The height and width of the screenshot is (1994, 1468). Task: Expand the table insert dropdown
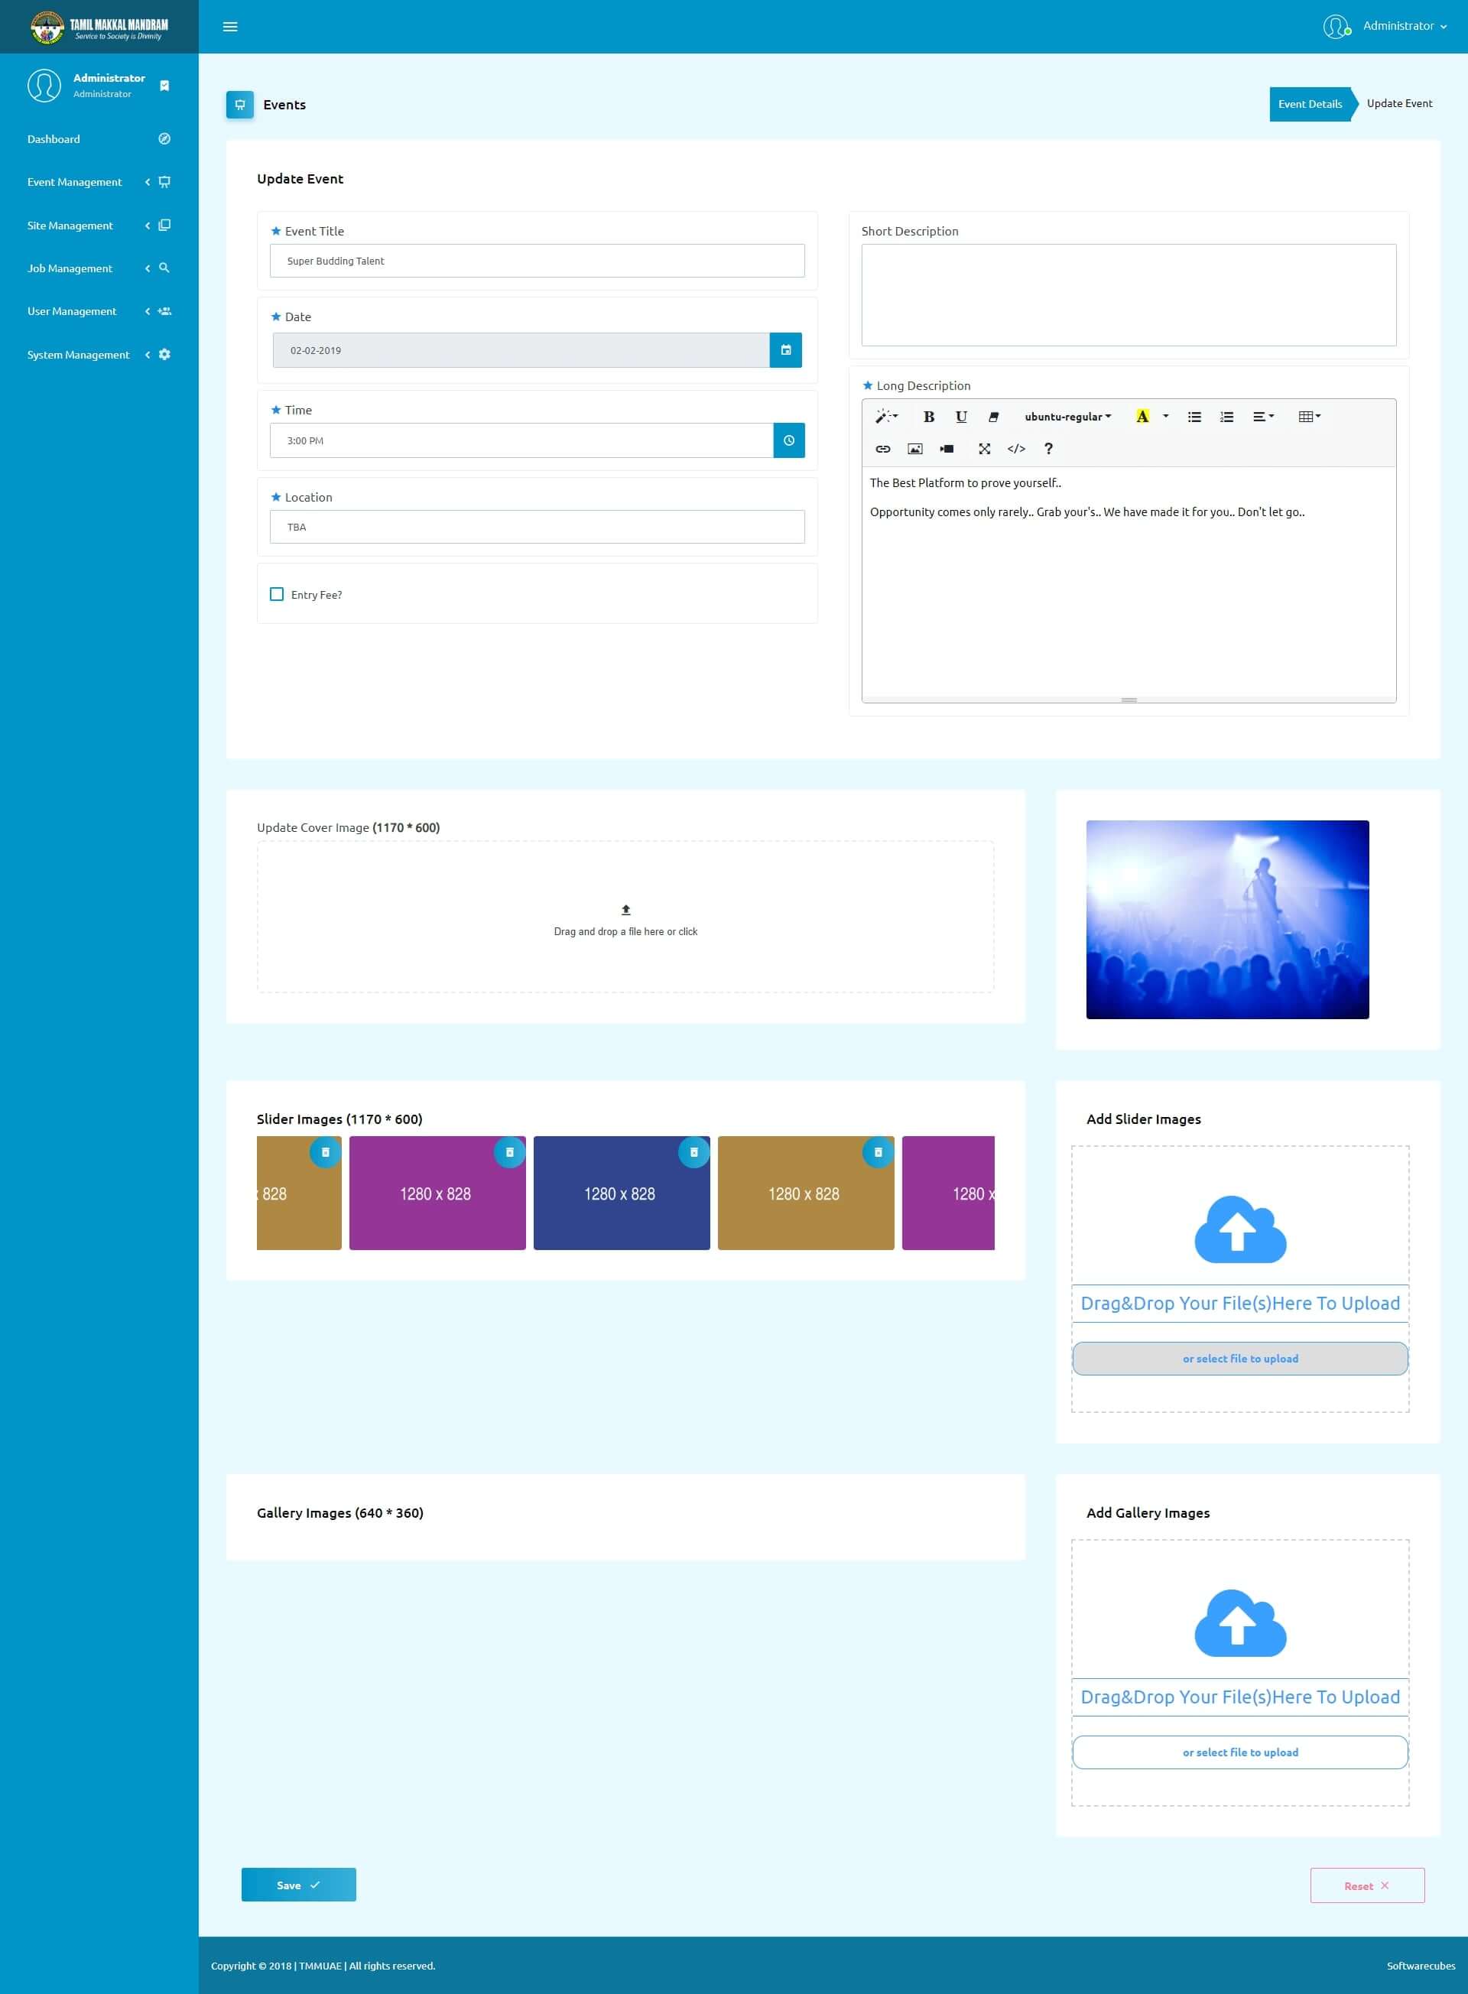coord(1309,417)
